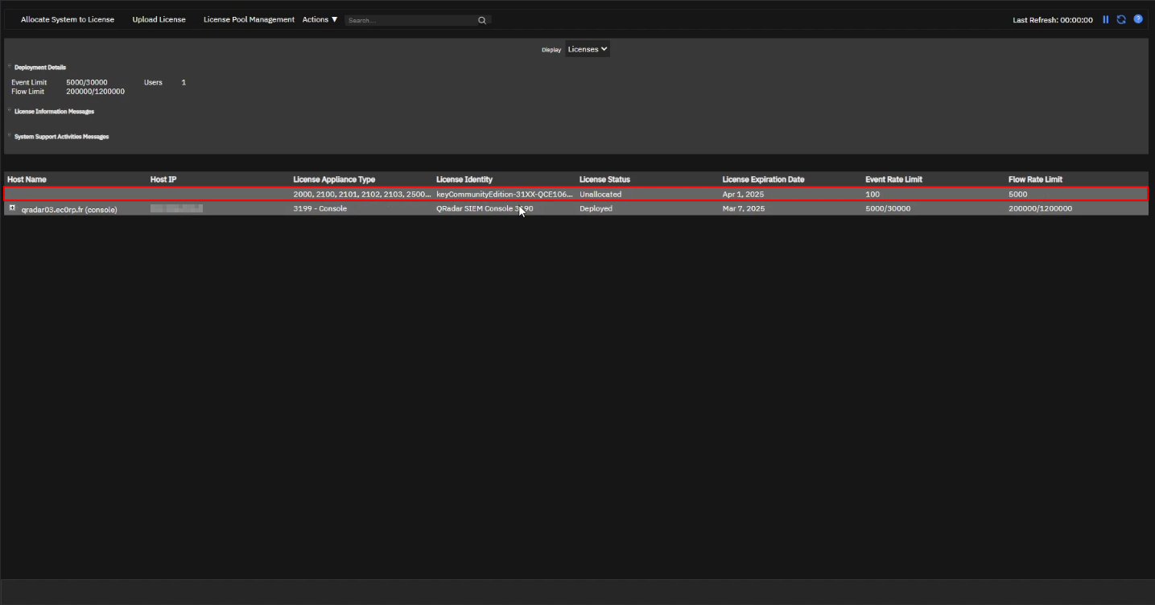Open help via the question mark icon
Image resolution: width=1155 pixels, height=605 pixels.
pos(1138,19)
